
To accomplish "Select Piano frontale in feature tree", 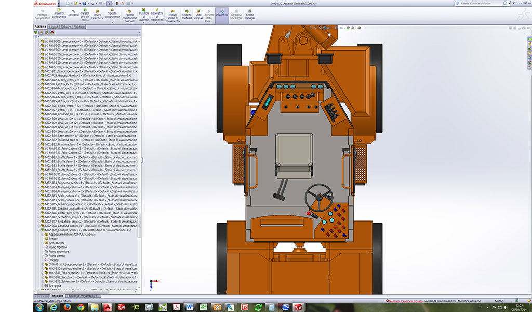I will click(58, 247).
